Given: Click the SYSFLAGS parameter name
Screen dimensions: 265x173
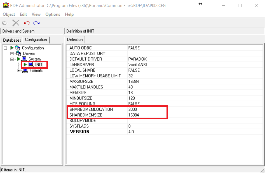Looking at the screenshot, I should (x=79, y=126).
